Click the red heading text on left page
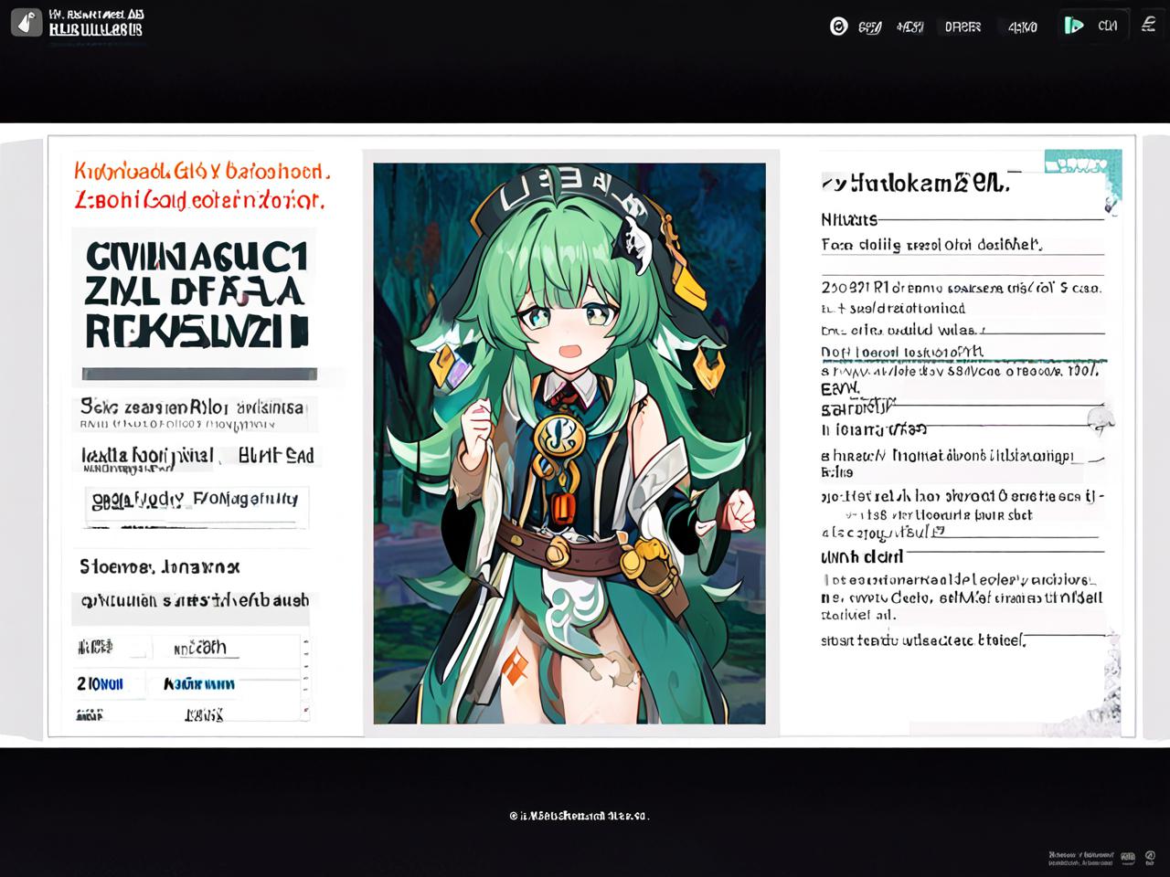This screenshot has width=1170, height=877. click(201, 185)
